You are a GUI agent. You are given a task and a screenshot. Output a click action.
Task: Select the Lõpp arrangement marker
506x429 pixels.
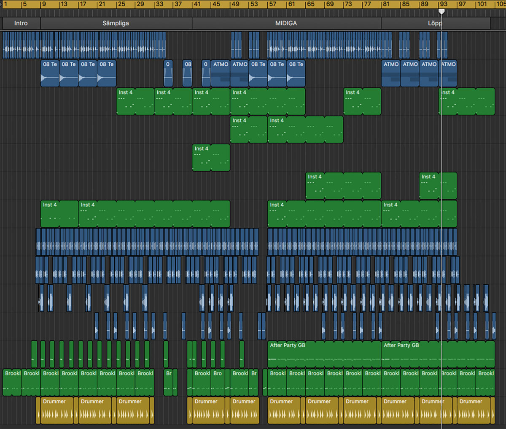click(x=435, y=23)
